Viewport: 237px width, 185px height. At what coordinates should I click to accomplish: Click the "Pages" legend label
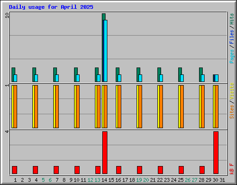click(x=232, y=56)
